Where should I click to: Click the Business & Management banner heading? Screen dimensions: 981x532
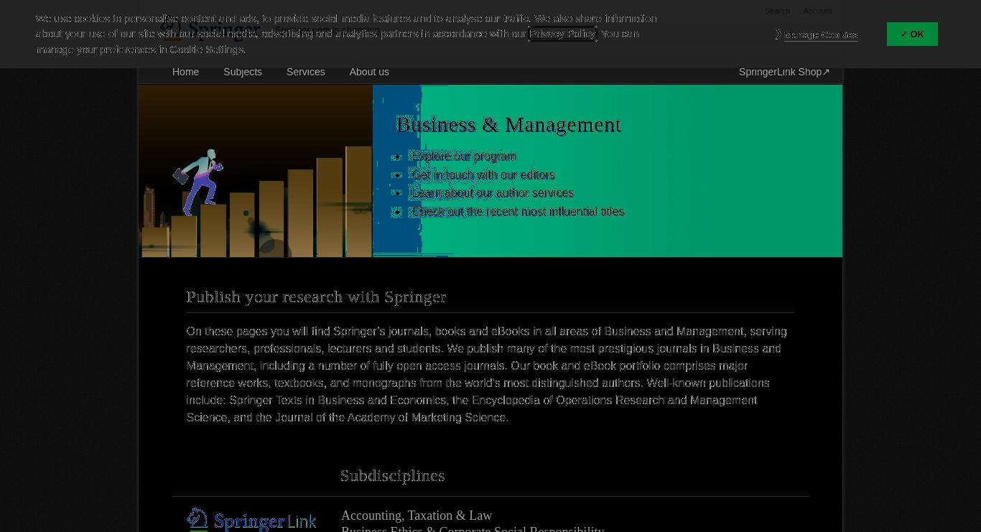coord(508,124)
